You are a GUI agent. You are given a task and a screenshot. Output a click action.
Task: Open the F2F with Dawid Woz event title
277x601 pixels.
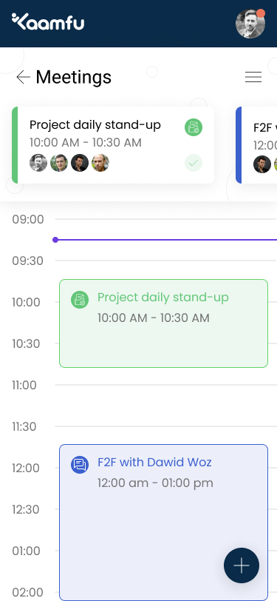[x=154, y=463]
